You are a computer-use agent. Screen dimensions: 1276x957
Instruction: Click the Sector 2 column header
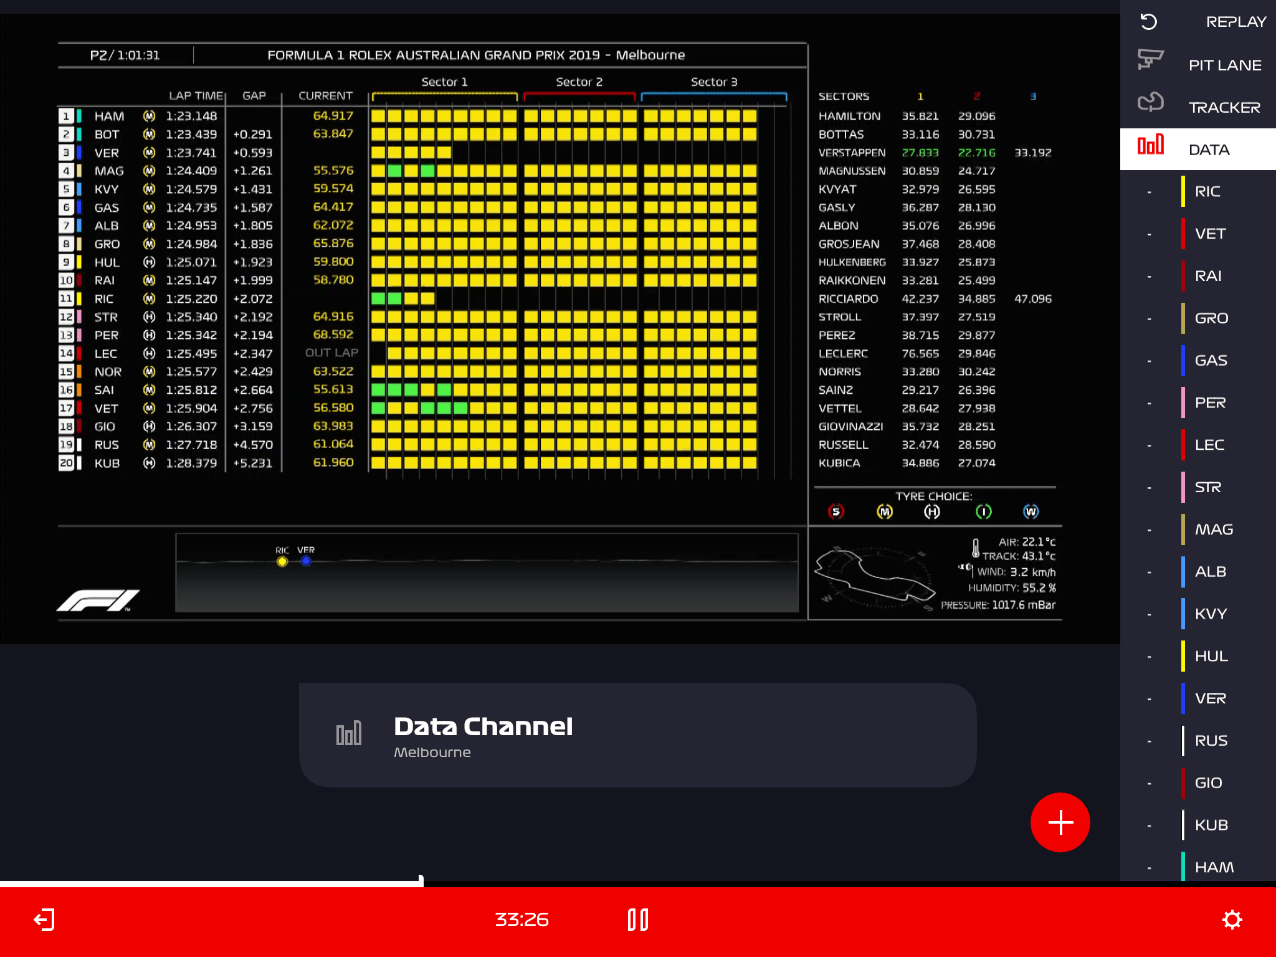(x=579, y=82)
